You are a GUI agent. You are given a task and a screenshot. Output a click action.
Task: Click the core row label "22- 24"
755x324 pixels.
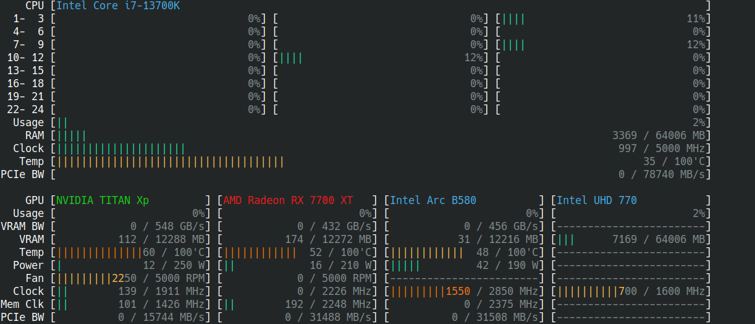pyautogui.click(x=25, y=109)
